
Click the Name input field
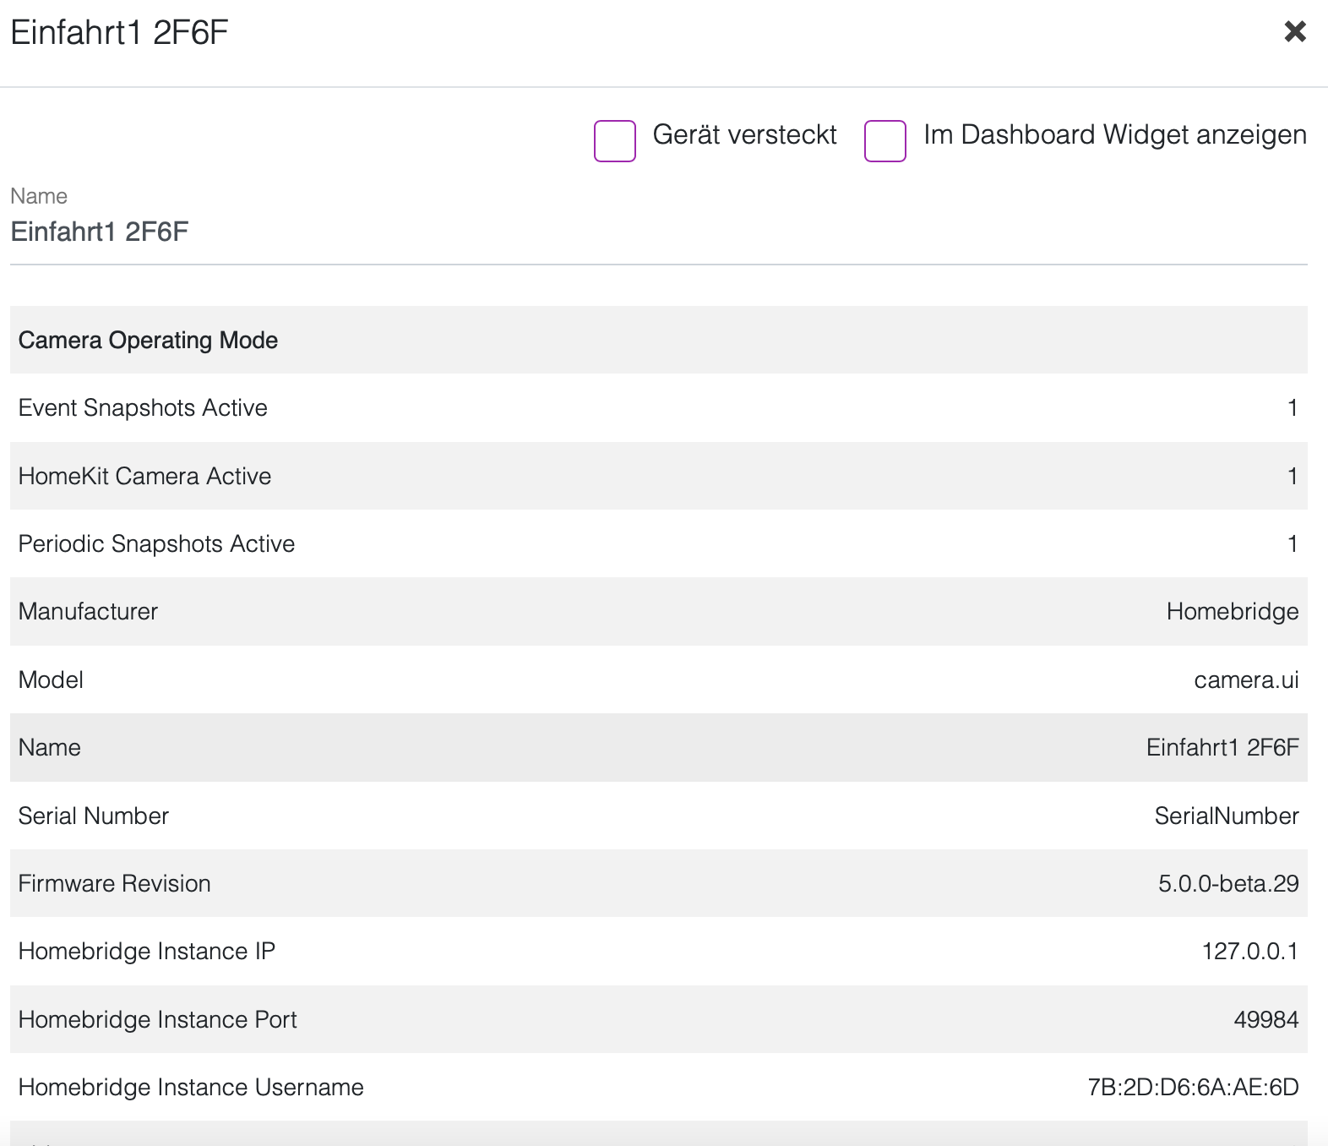click(657, 232)
